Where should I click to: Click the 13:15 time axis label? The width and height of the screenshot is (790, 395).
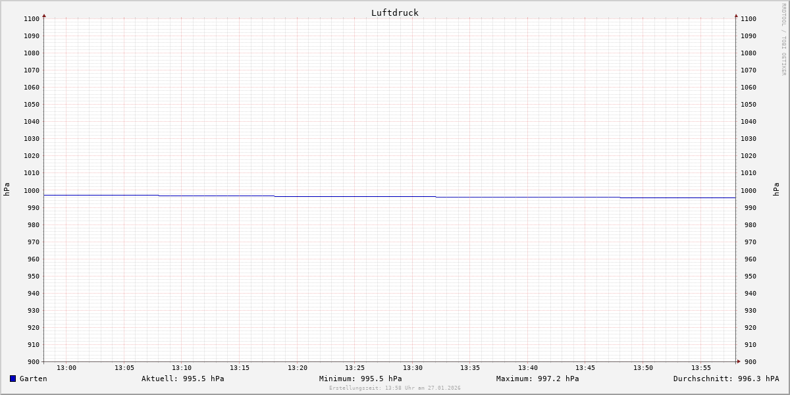coord(240,368)
